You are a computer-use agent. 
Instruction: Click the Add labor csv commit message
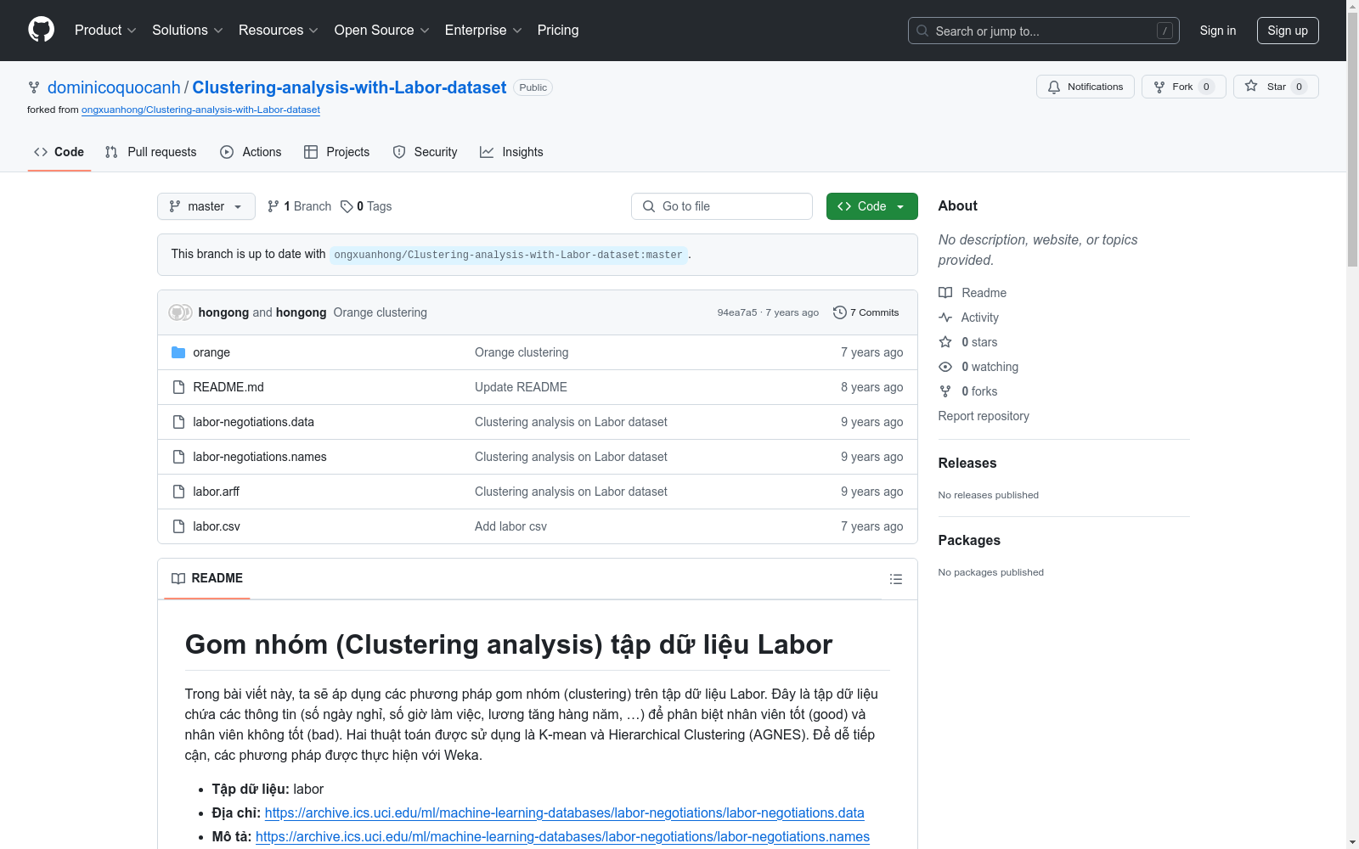(510, 526)
